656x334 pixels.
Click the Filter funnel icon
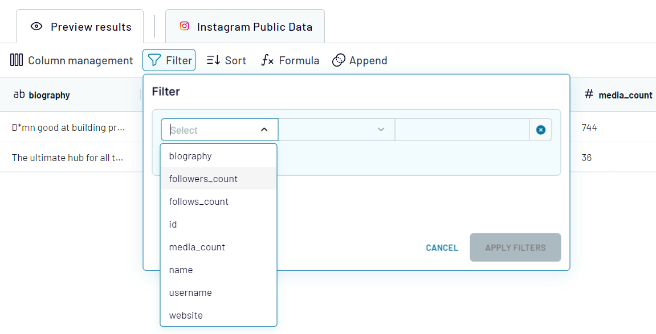tap(154, 60)
